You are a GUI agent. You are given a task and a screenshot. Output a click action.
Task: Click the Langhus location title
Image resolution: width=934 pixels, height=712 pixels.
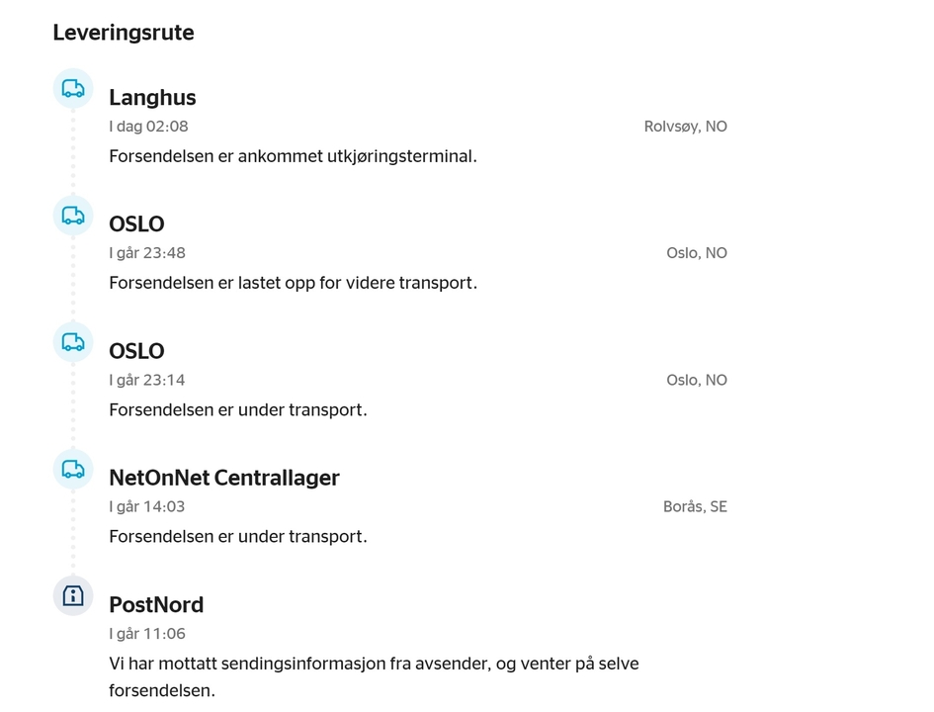click(152, 98)
